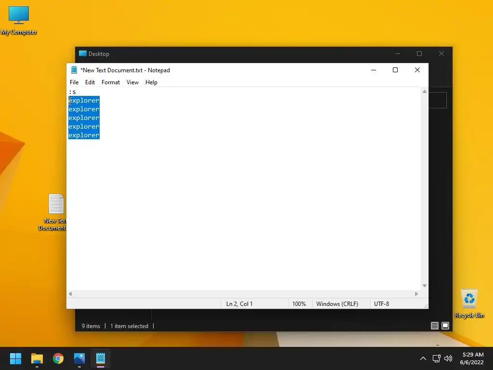Viewport: 493px width, 370px height.
Task: Click '1 item selected' in Desktop status bar
Action: [x=129, y=326]
